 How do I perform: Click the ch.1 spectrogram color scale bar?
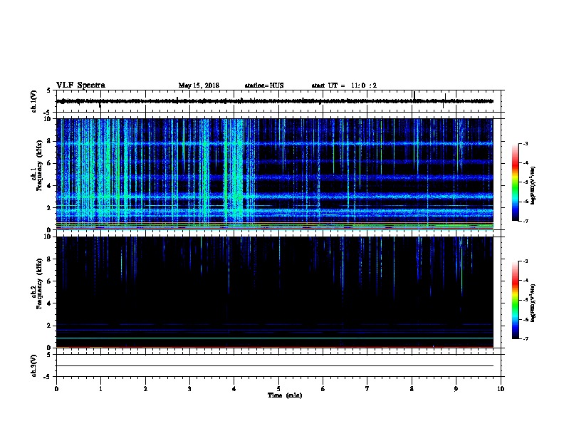[x=515, y=182]
